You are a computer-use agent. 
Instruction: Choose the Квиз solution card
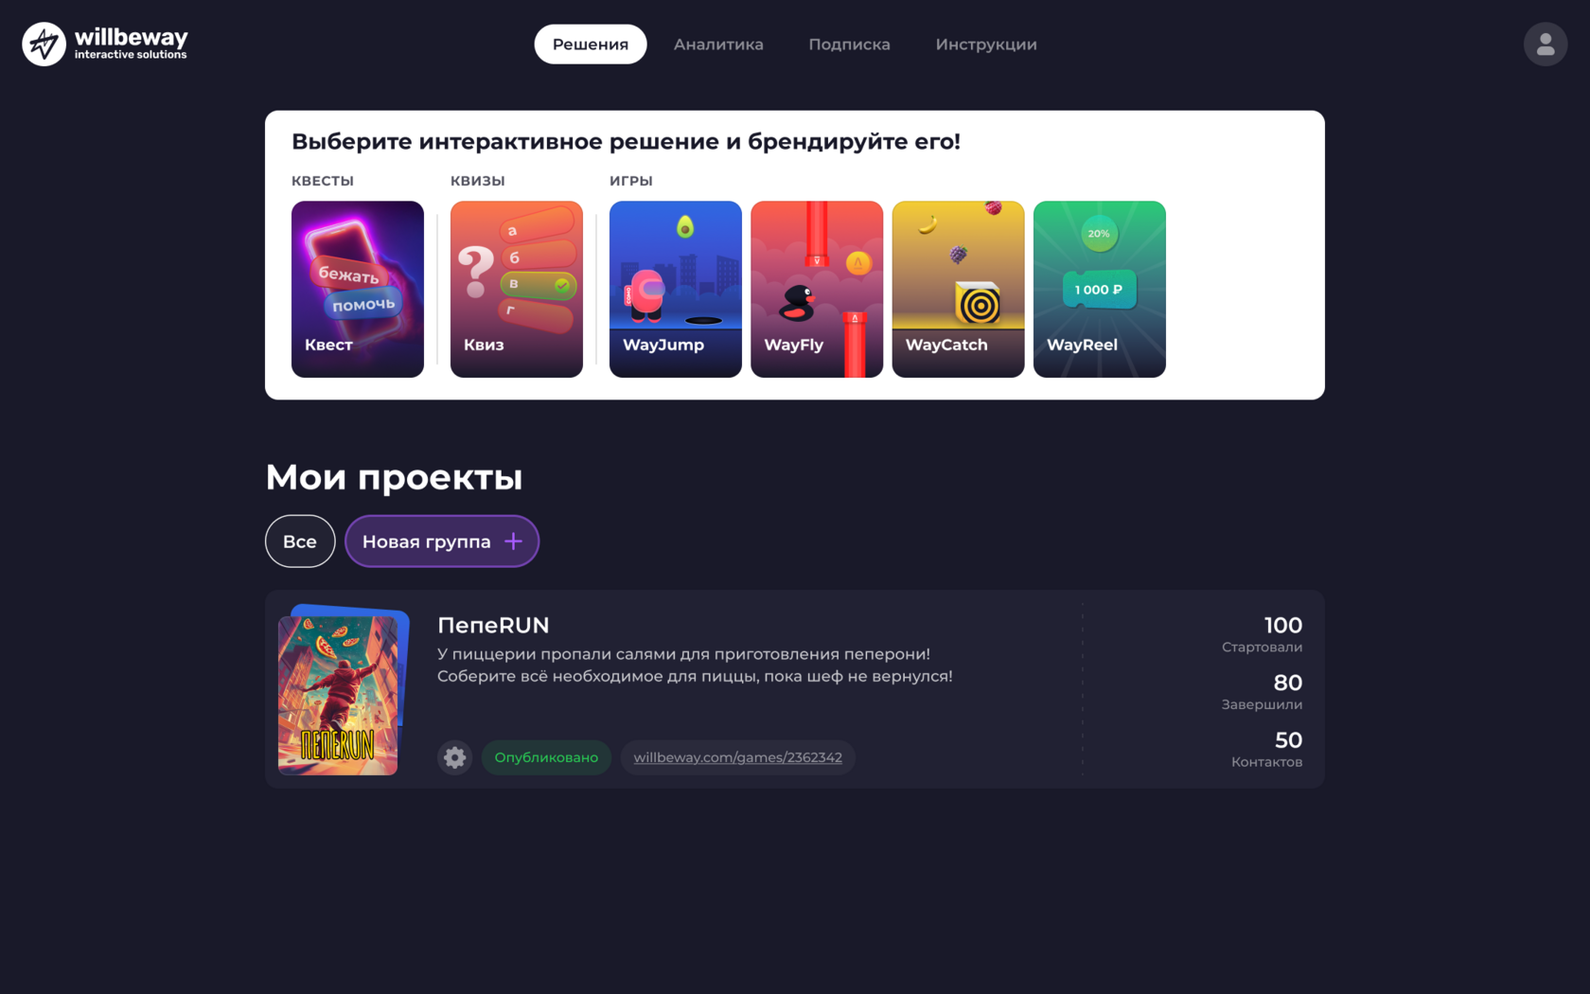pos(517,289)
